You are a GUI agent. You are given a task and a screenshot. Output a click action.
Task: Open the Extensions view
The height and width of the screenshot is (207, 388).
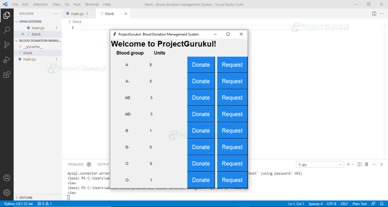pos(7,75)
